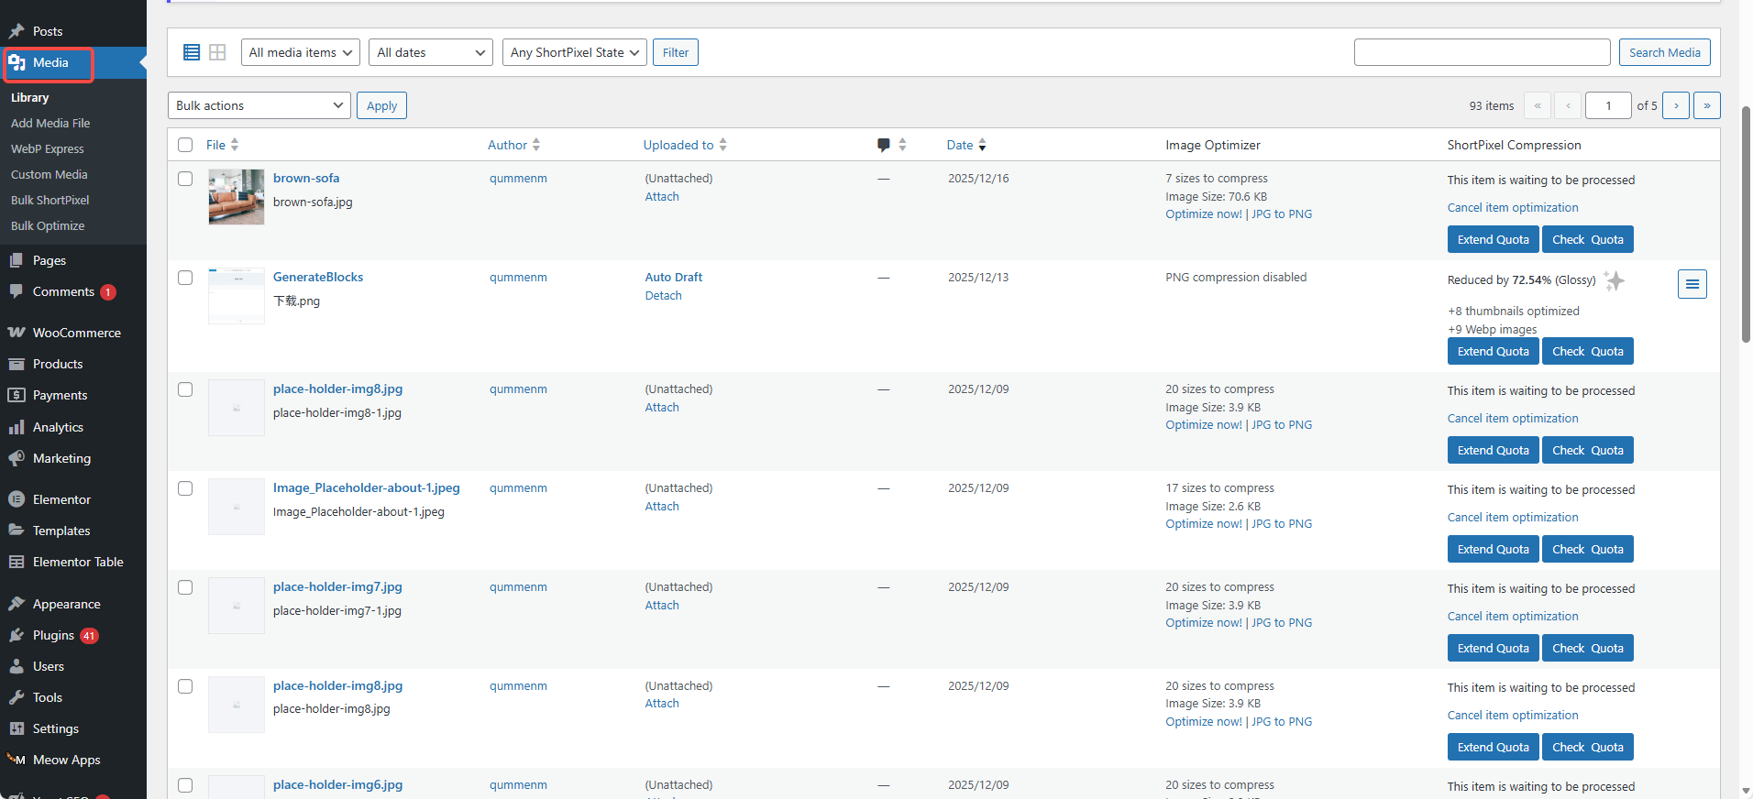Open the hamburger menu for GenerateBlocks row
The height and width of the screenshot is (799, 1753).
[1692, 284]
